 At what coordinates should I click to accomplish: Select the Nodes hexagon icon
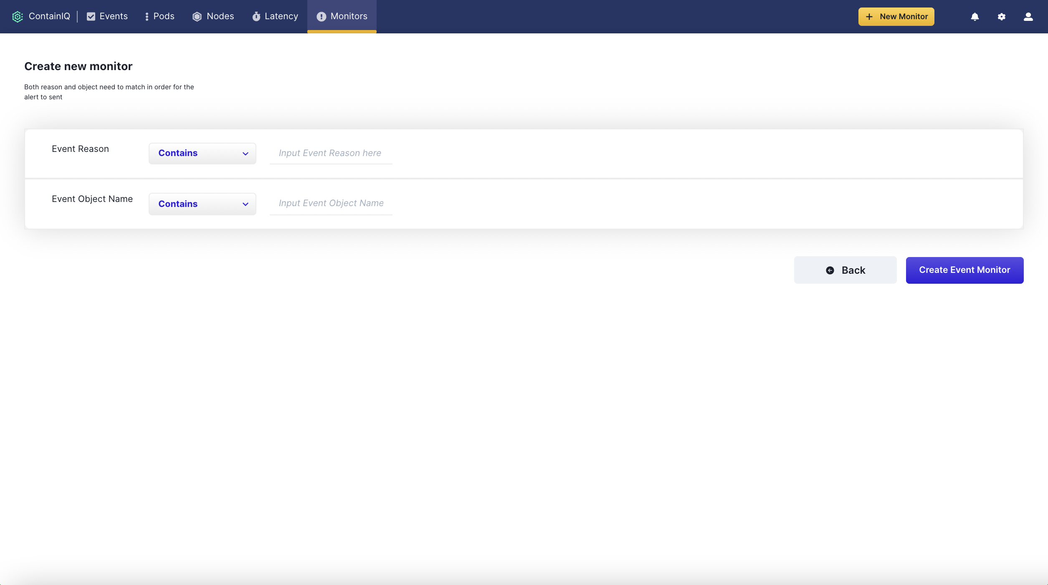[197, 16]
